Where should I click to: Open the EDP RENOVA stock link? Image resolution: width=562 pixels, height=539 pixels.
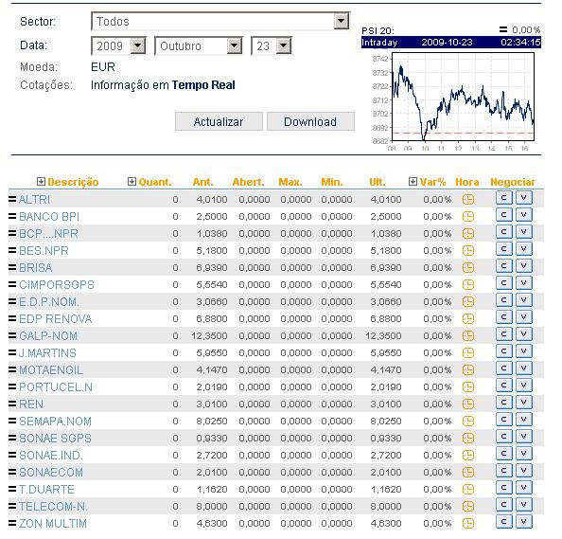pos(55,318)
